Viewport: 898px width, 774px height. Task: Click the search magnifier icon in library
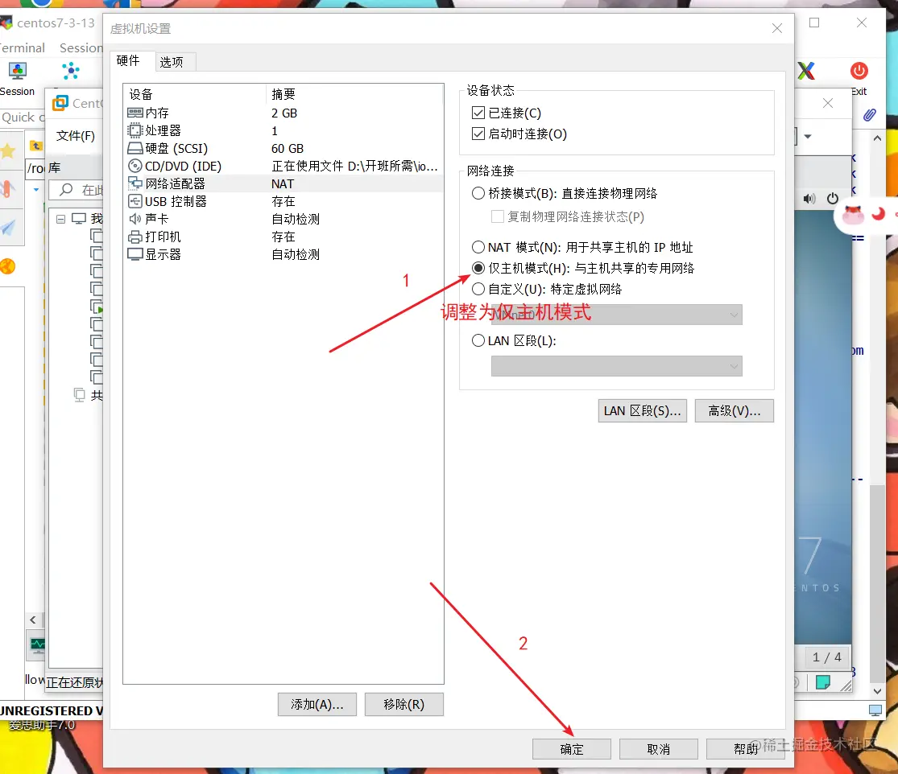coord(66,189)
